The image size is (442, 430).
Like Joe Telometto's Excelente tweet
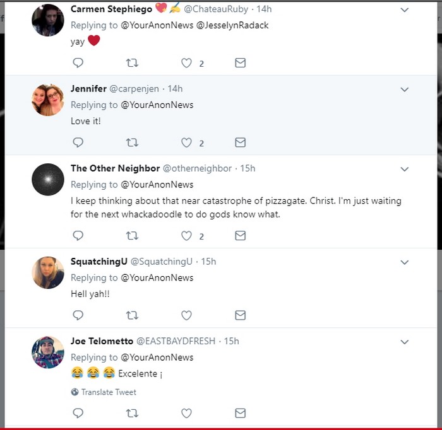[186, 414]
